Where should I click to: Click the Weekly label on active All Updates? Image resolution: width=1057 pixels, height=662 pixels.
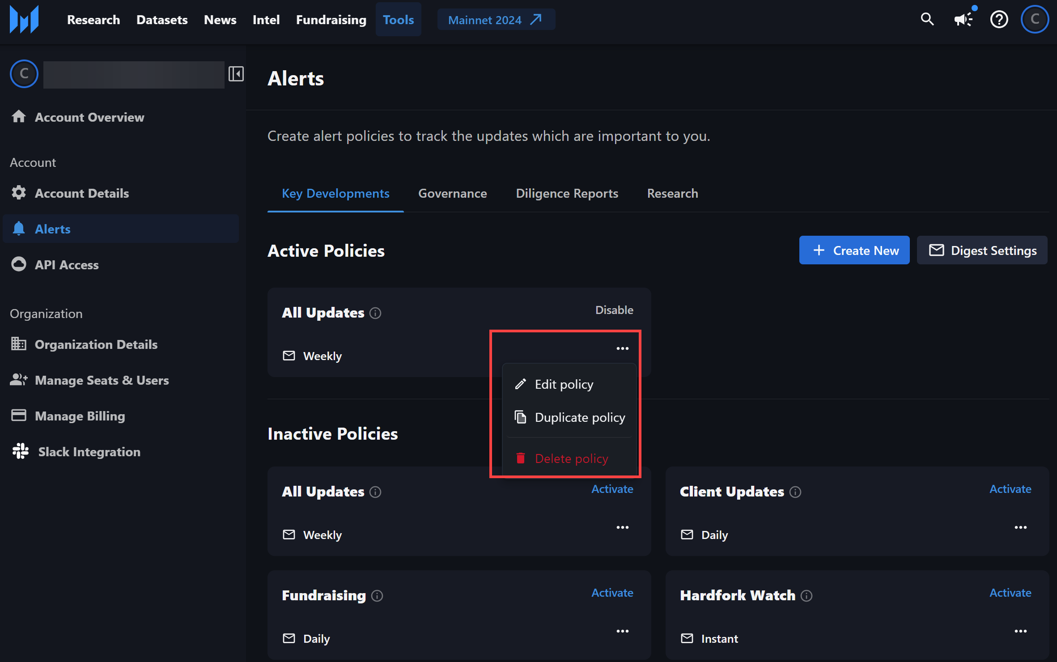322,356
